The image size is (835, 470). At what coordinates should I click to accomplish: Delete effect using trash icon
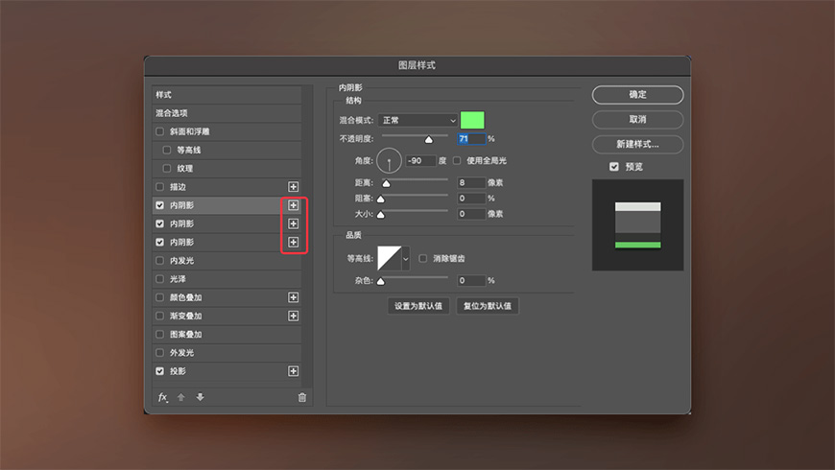click(302, 398)
